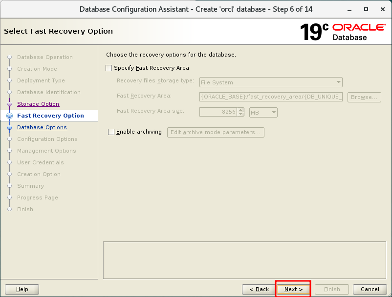Screen dimensions: 392x297
Task: Close the Database Configuration Assistant window
Action: [x=383, y=9]
